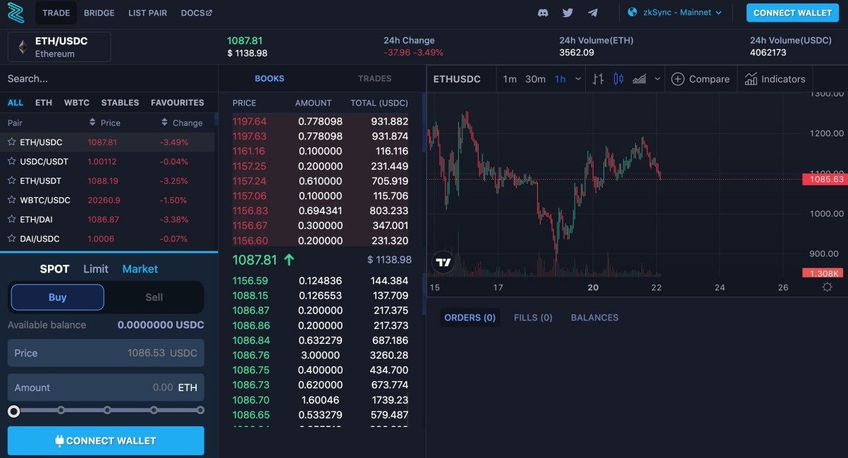Image resolution: width=848 pixels, height=458 pixels.
Task: Switch to the TRADES tab
Action: click(374, 78)
